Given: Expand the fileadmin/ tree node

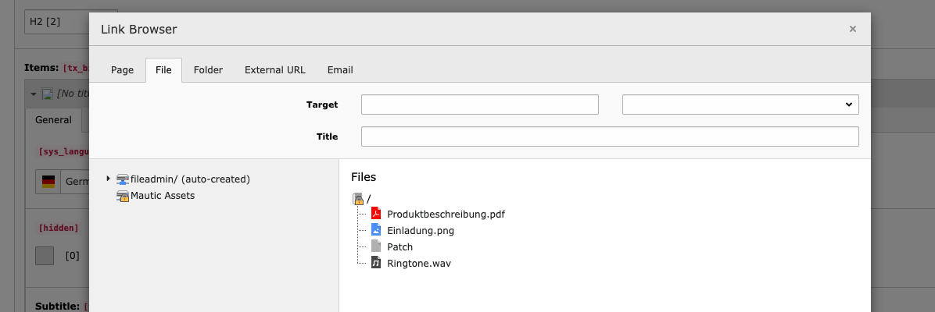Looking at the screenshot, I should pyautogui.click(x=108, y=179).
